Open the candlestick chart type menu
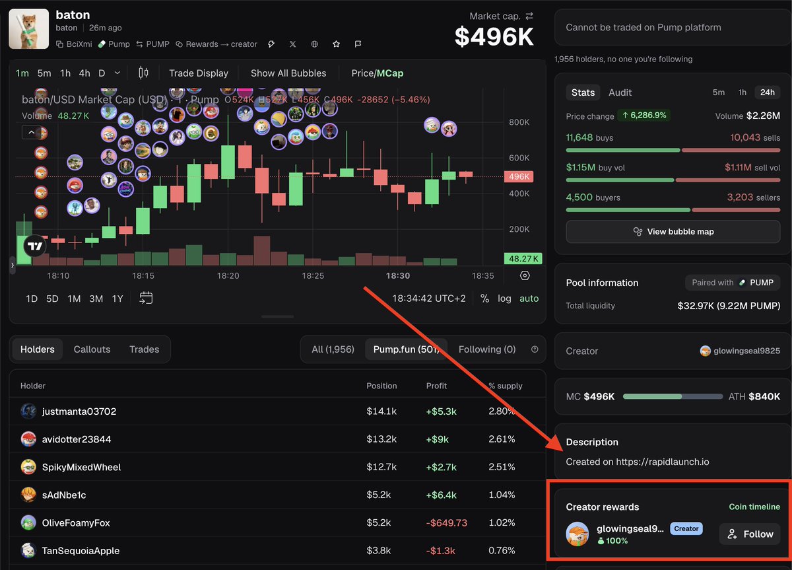The height and width of the screenshot is (570, 792). point(143,73)
